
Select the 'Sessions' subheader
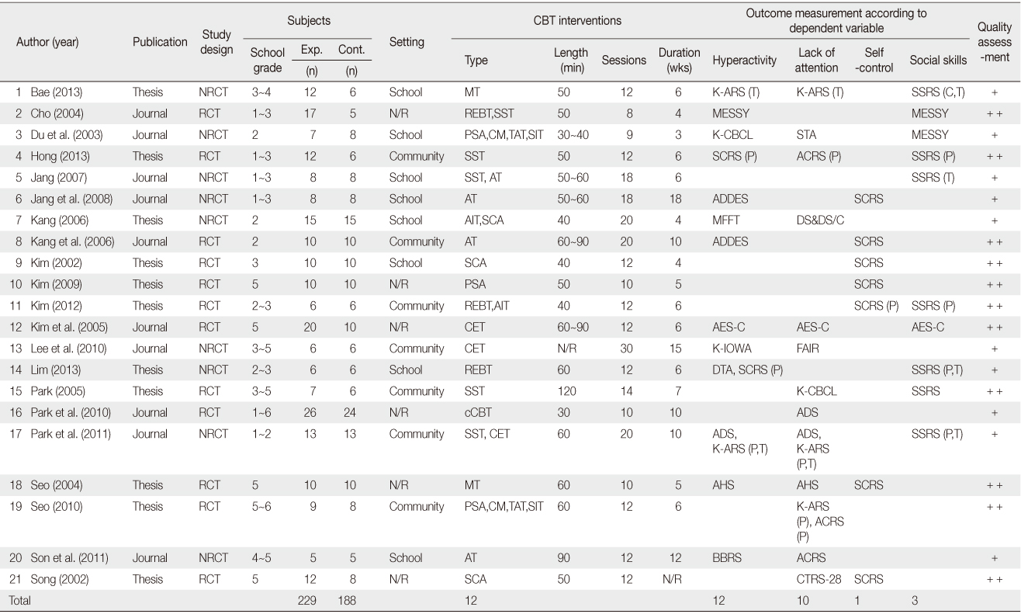624,60
